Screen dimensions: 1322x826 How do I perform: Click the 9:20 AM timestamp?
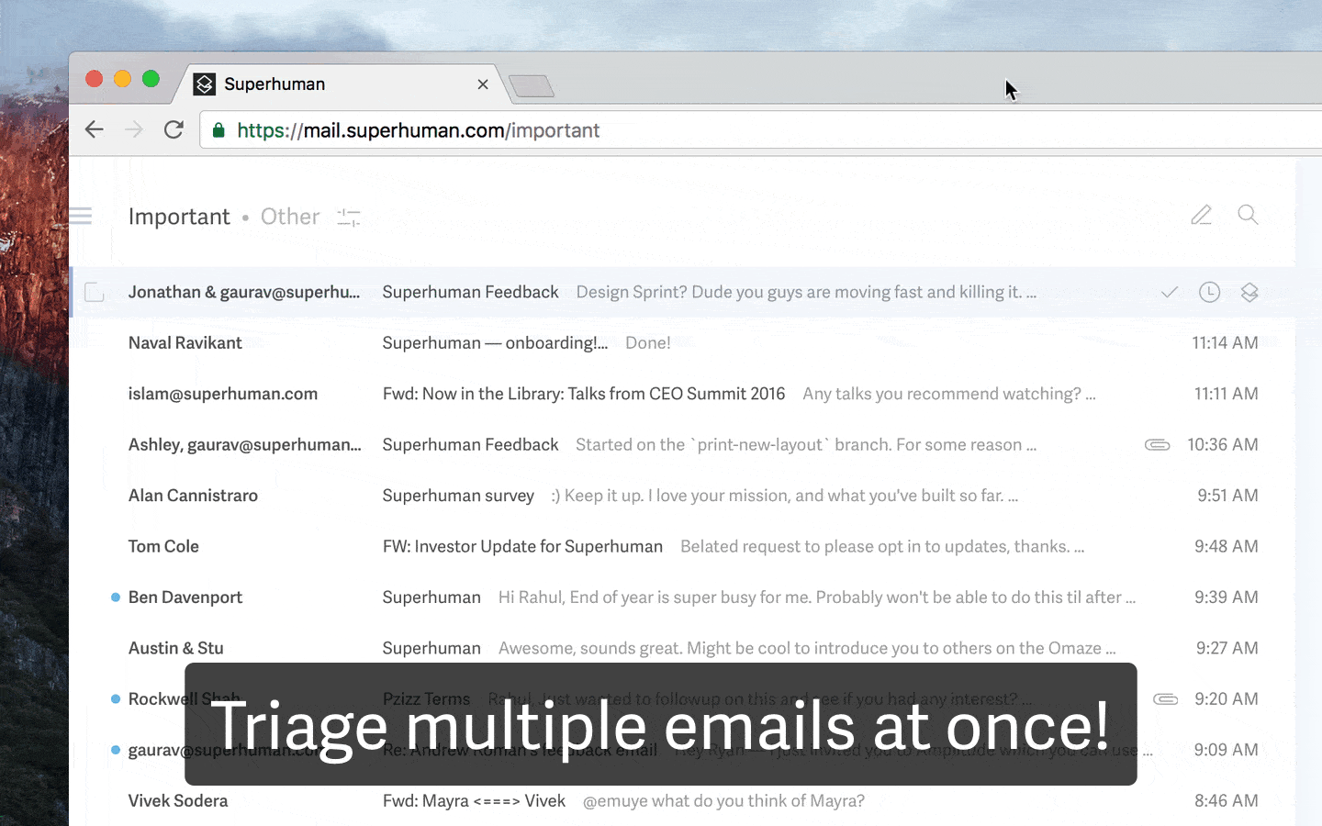(x=1227, y=699)
